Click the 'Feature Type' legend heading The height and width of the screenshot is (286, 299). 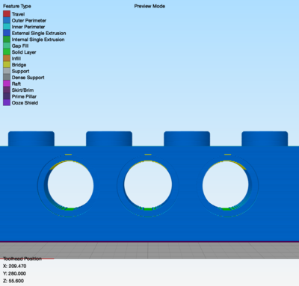(x=17, y=6)
